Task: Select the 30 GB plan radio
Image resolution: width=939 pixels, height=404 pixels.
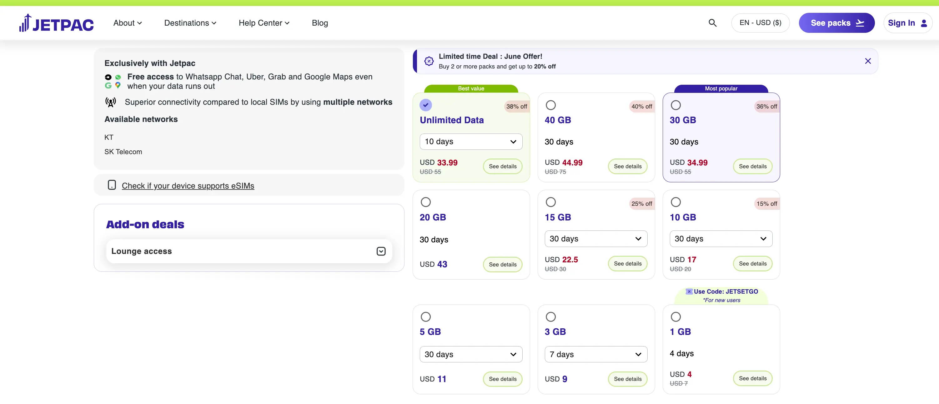Action: [675, 105]
